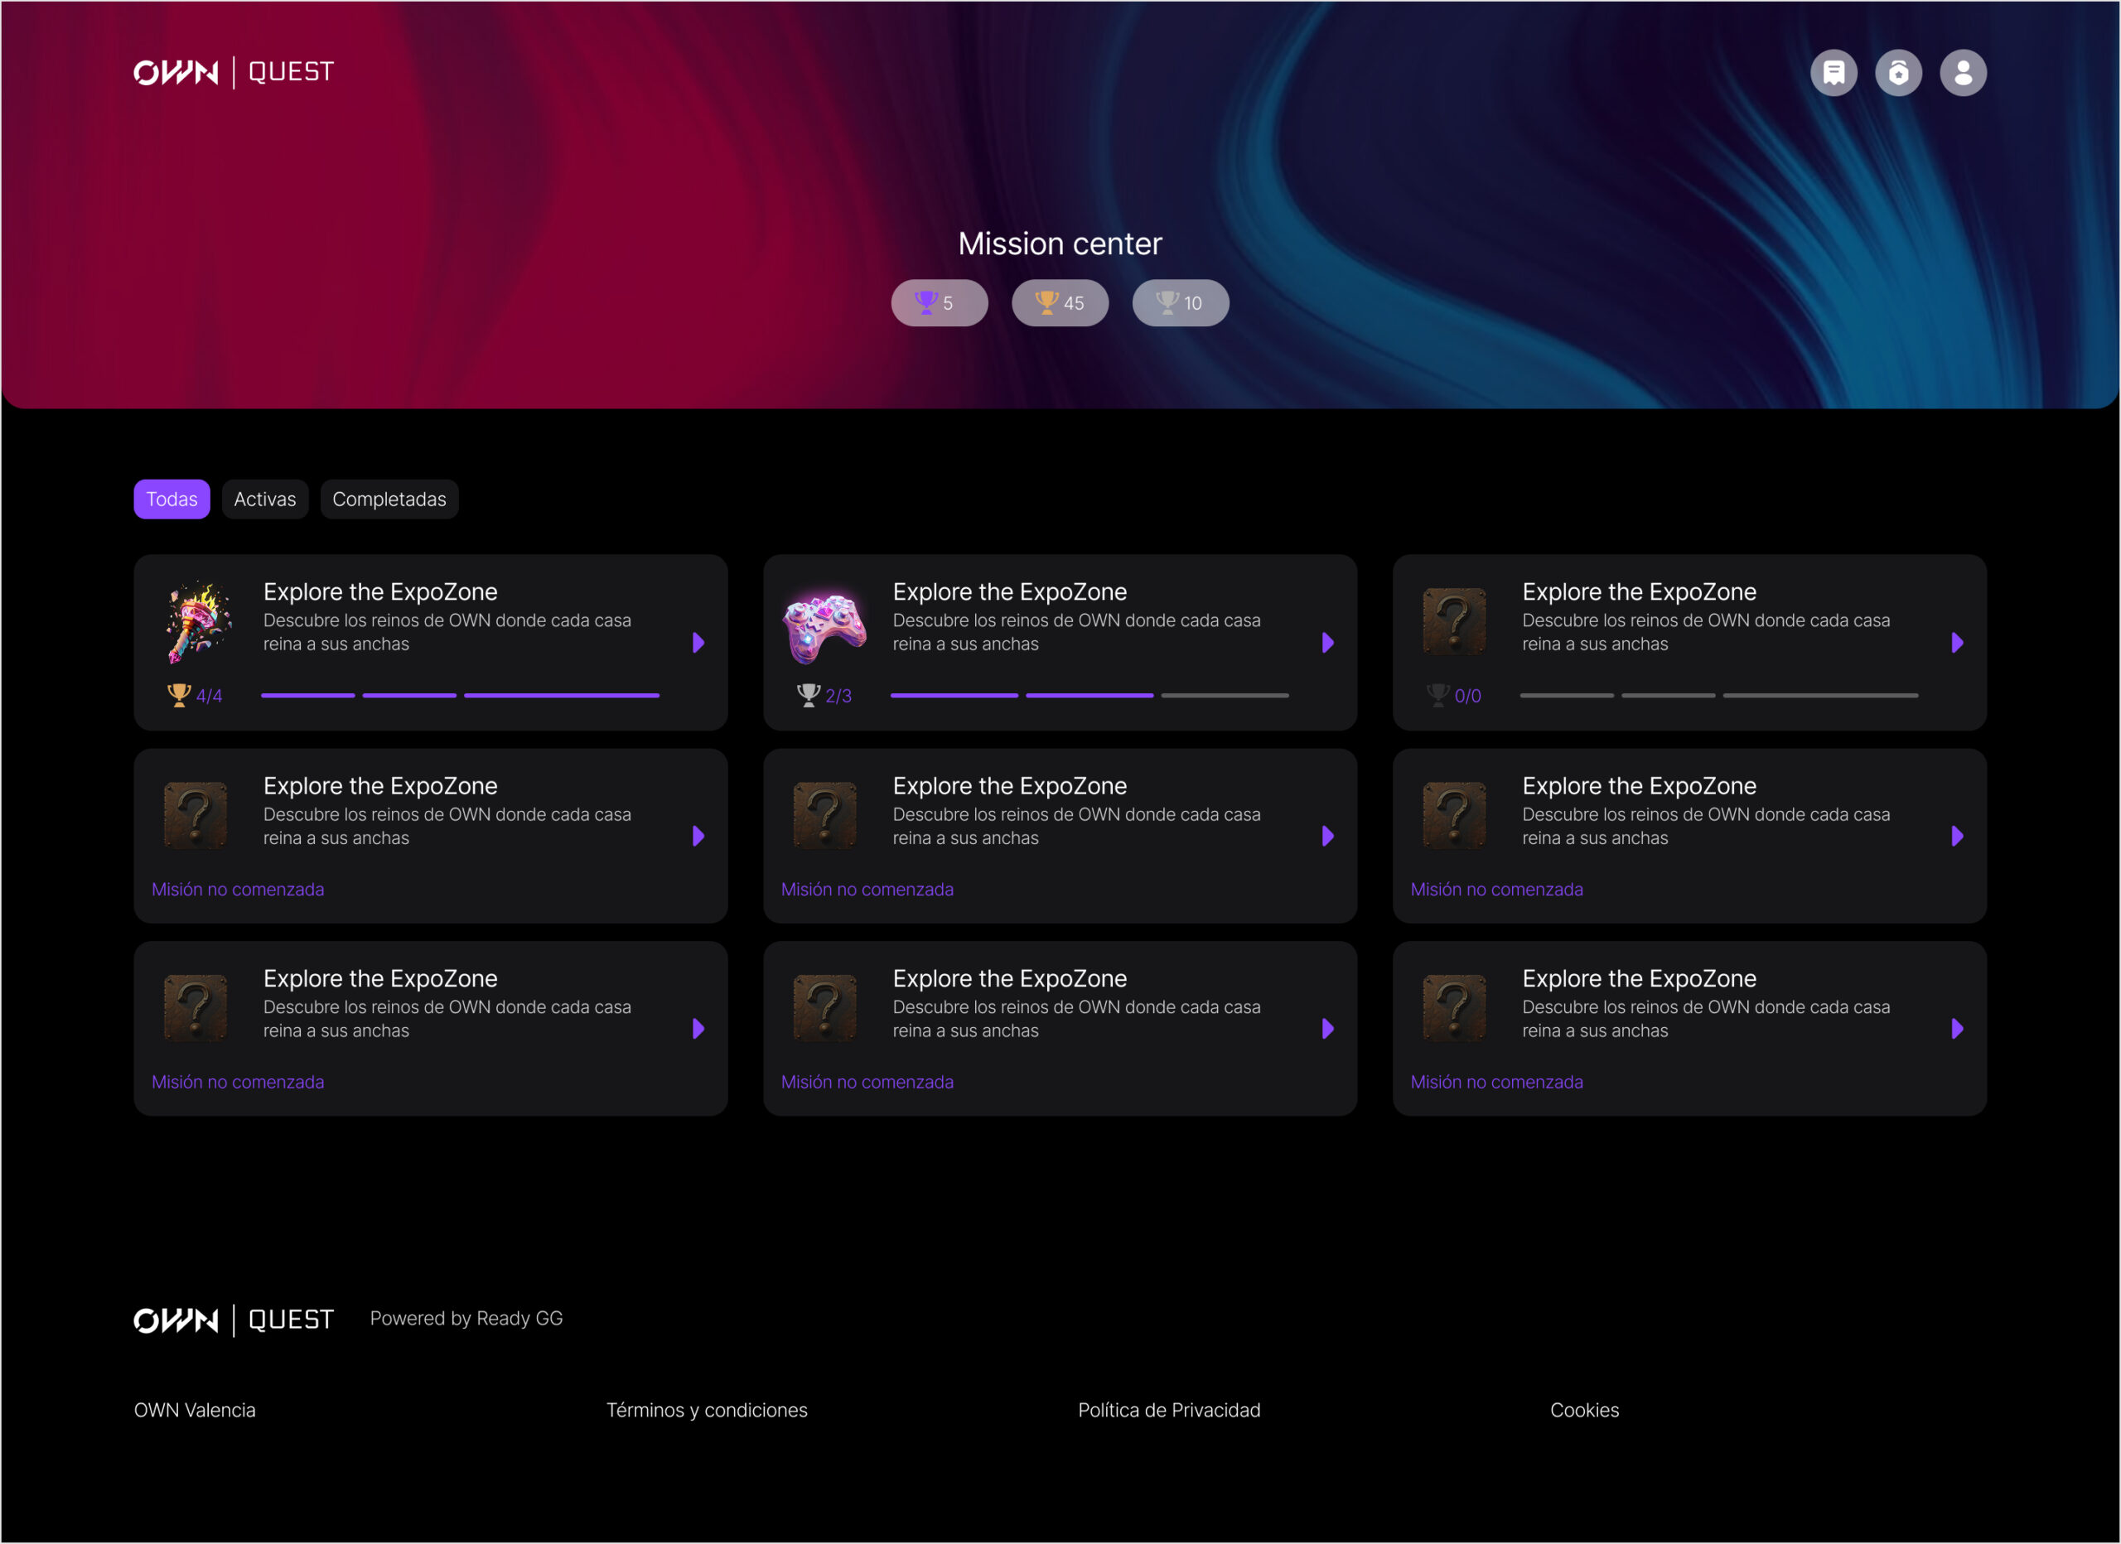
Task: Click the silver trophy badge showing 10
Action: pos(1180,303)
